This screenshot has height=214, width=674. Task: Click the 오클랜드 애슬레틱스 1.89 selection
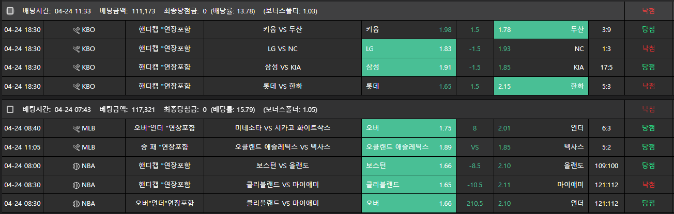pyautogui.click(x=409, y=147)
